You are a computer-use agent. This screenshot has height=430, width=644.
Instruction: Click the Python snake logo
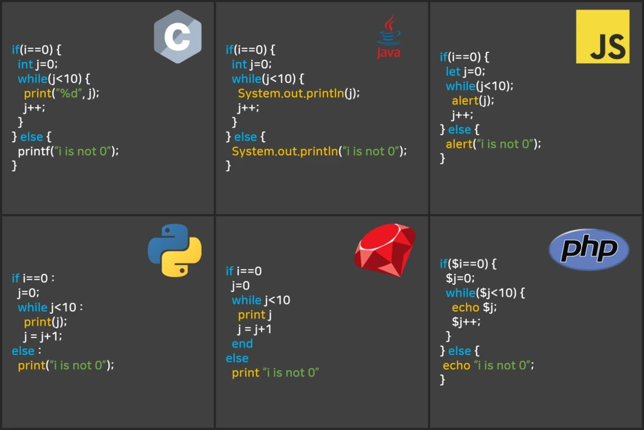click(x=175, y=250)
